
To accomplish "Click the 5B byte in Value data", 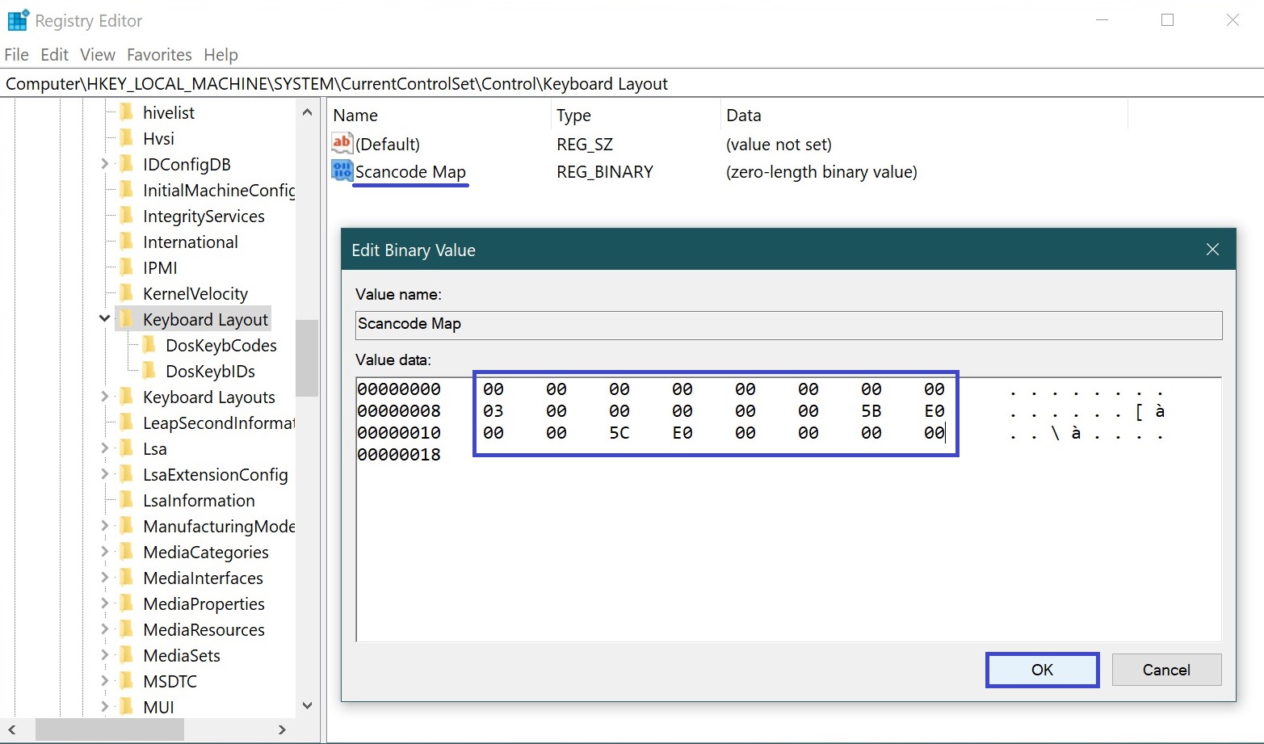I will (x=871, y=411).
